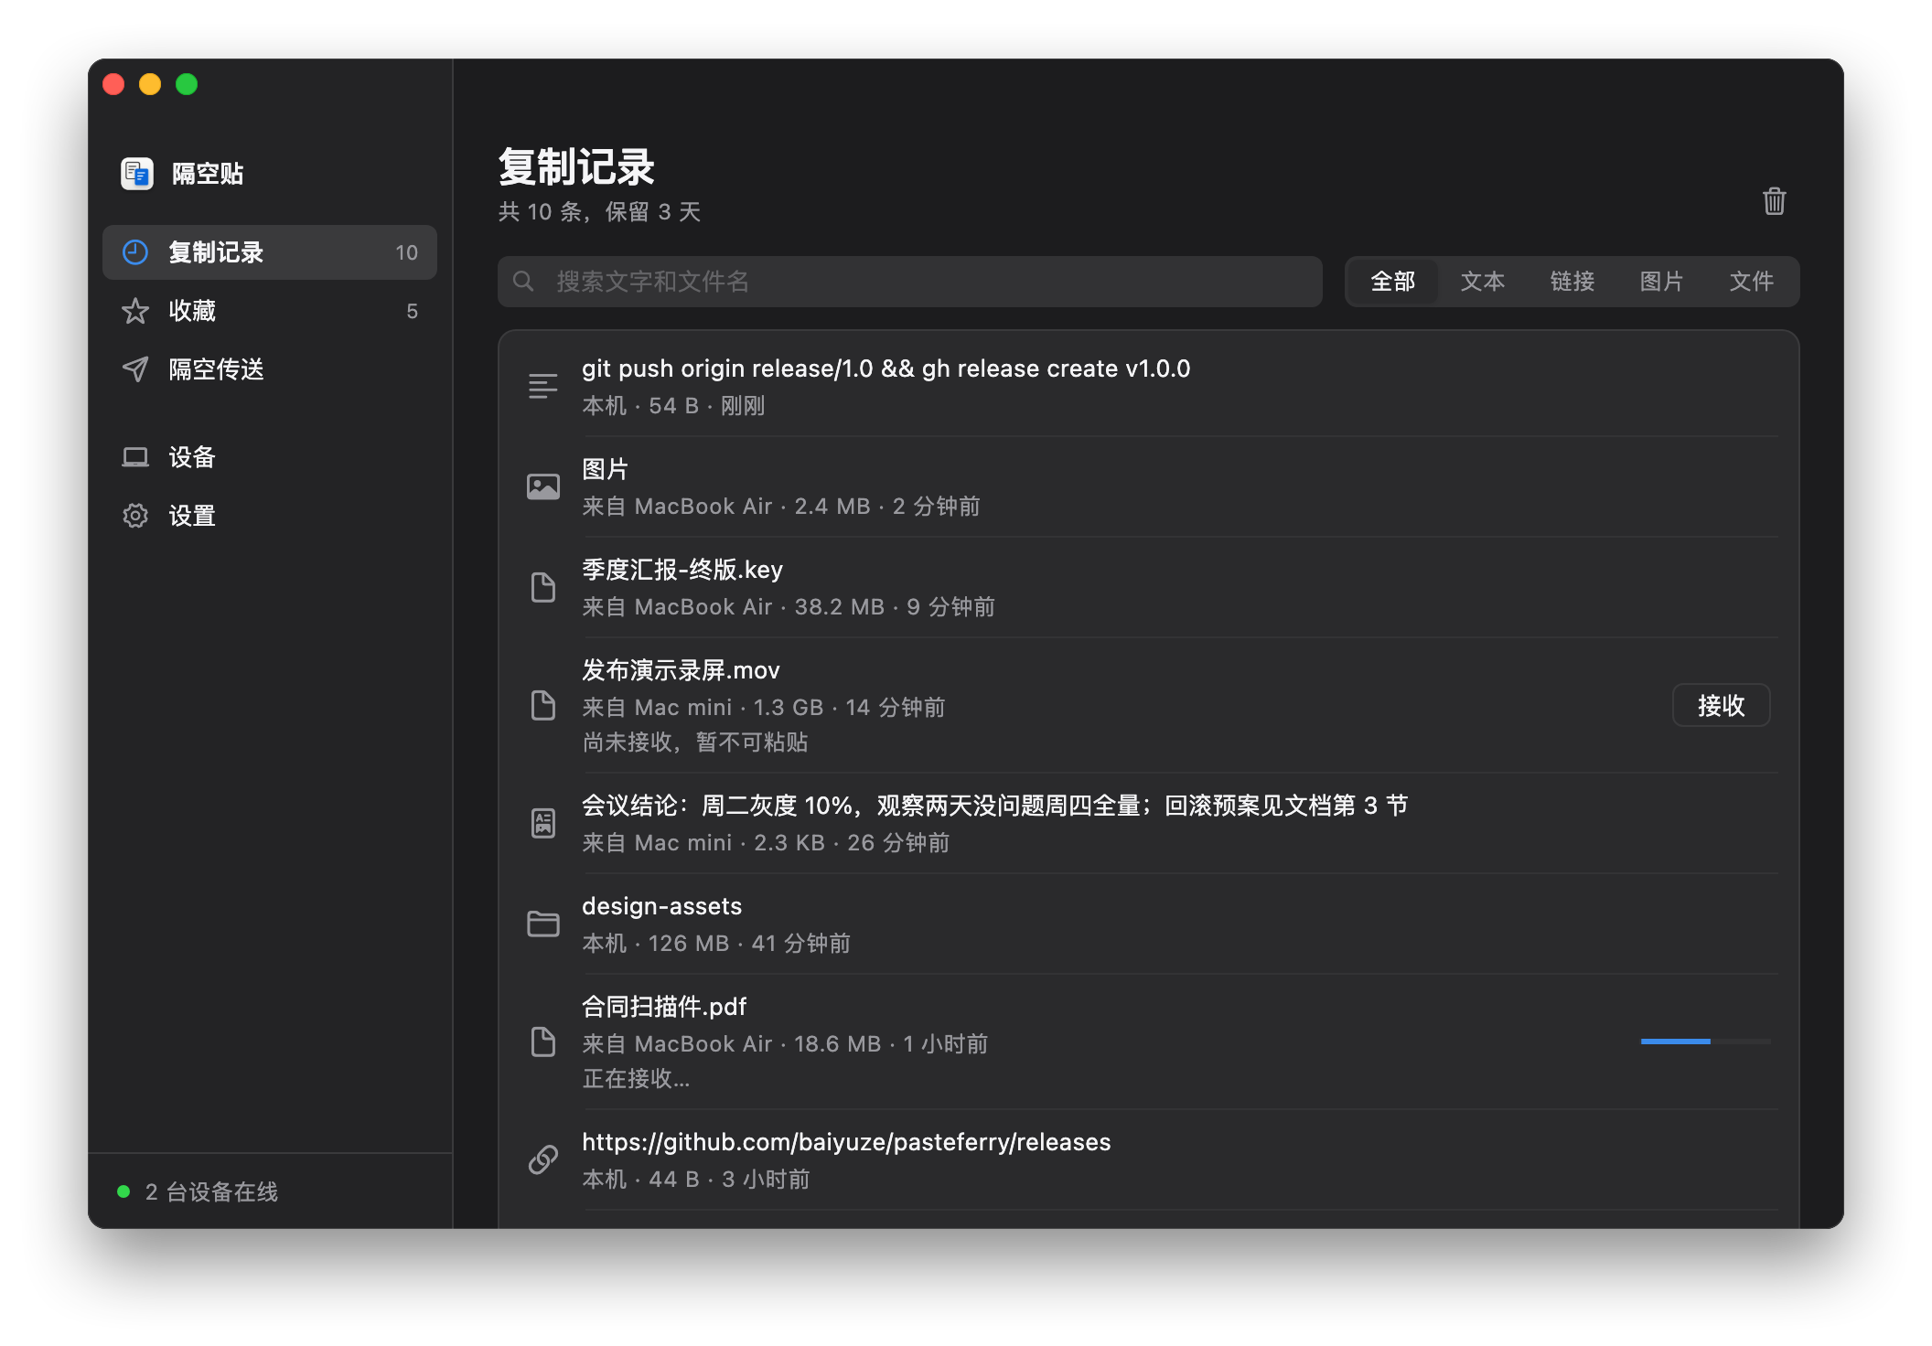1932x1346 pixels.
Task: Open 复制记录 in the sidebar
Action: coord(270,252)
